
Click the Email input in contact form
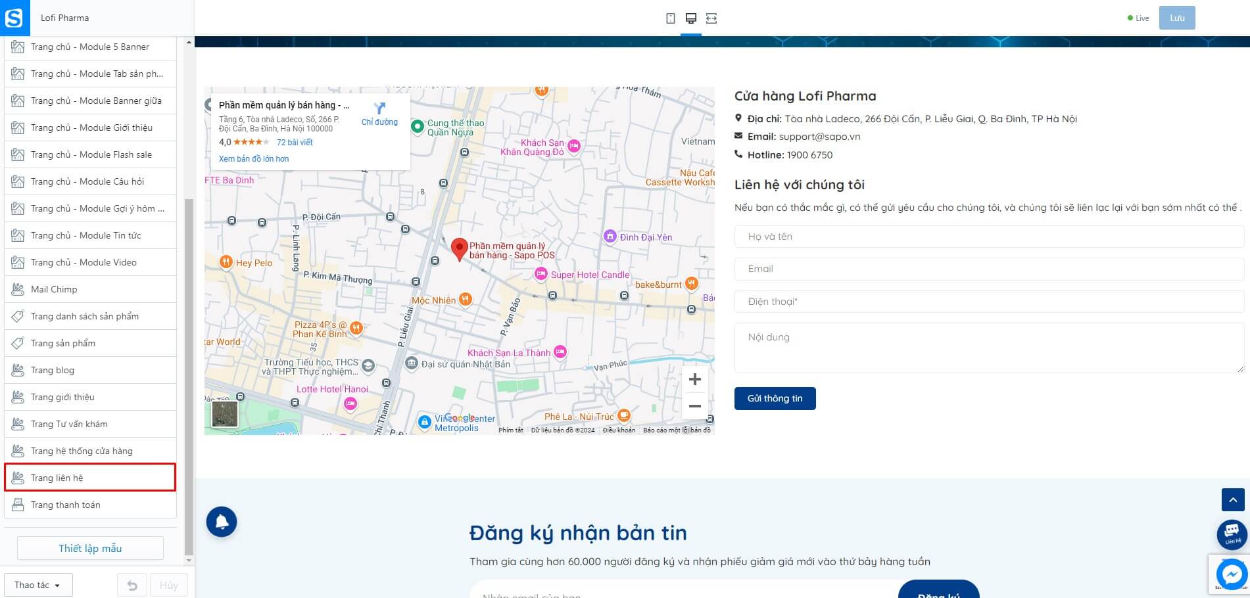989,269
